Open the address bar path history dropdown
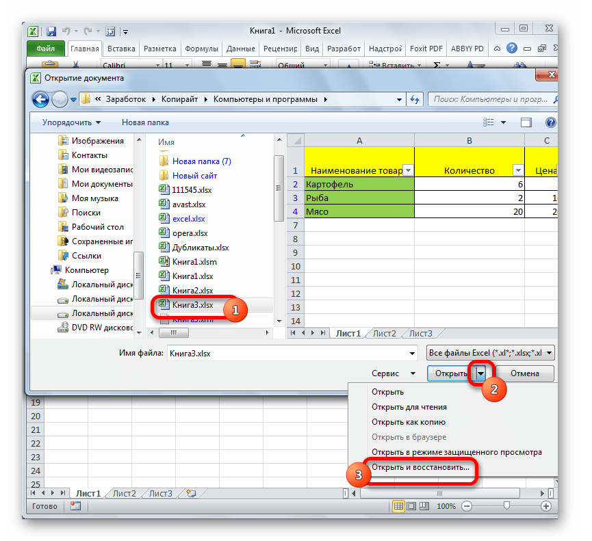 [399, 100]
